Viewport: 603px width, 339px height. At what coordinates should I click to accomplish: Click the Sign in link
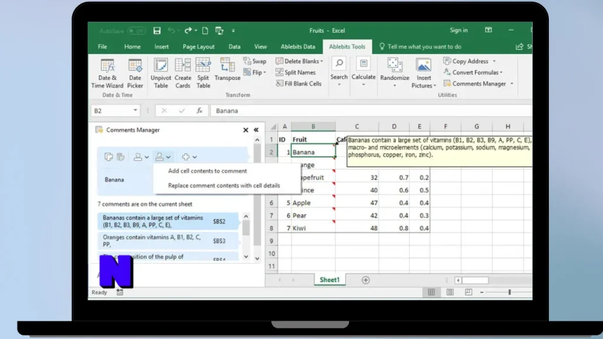(x=459, y=30)
